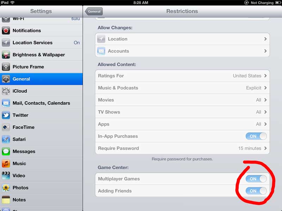
Task: Open Accounts row under Allow Changes
Action: [182, 51]
